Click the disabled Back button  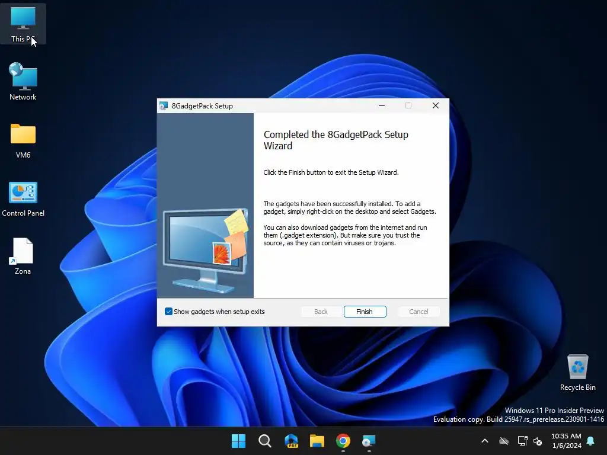coord(321,312)
